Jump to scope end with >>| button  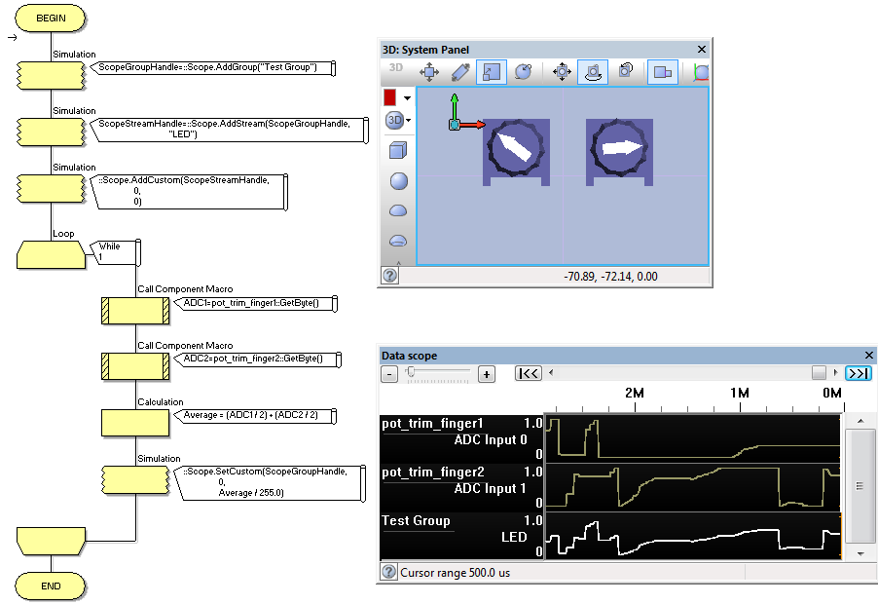[858, 373]
